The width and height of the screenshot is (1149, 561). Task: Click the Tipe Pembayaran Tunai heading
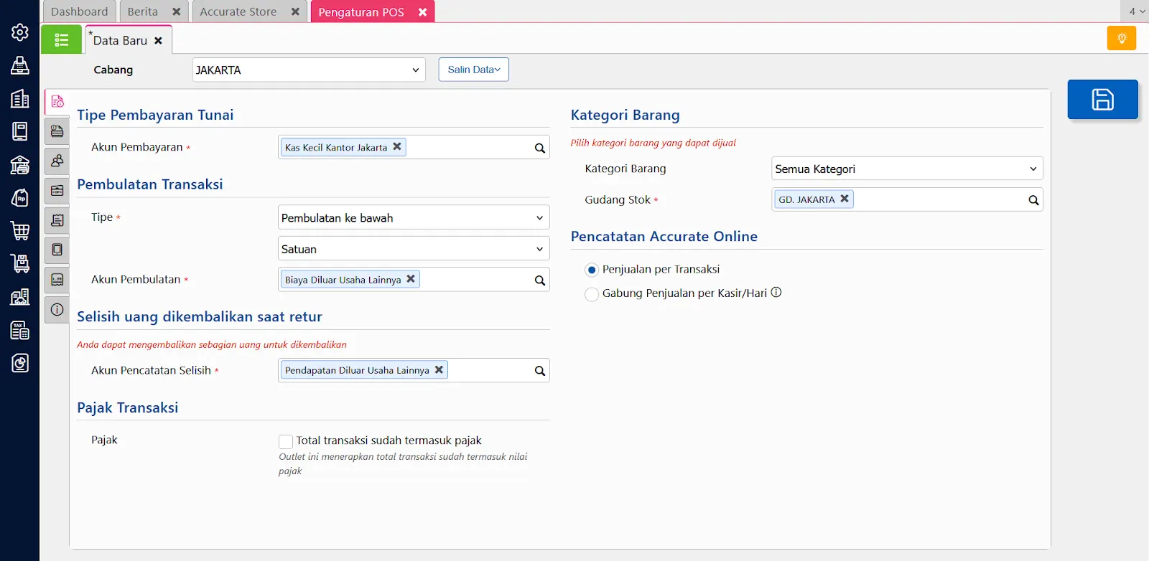click(155, 115)
